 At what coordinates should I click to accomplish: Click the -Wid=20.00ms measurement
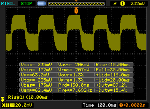coord(113,80)
